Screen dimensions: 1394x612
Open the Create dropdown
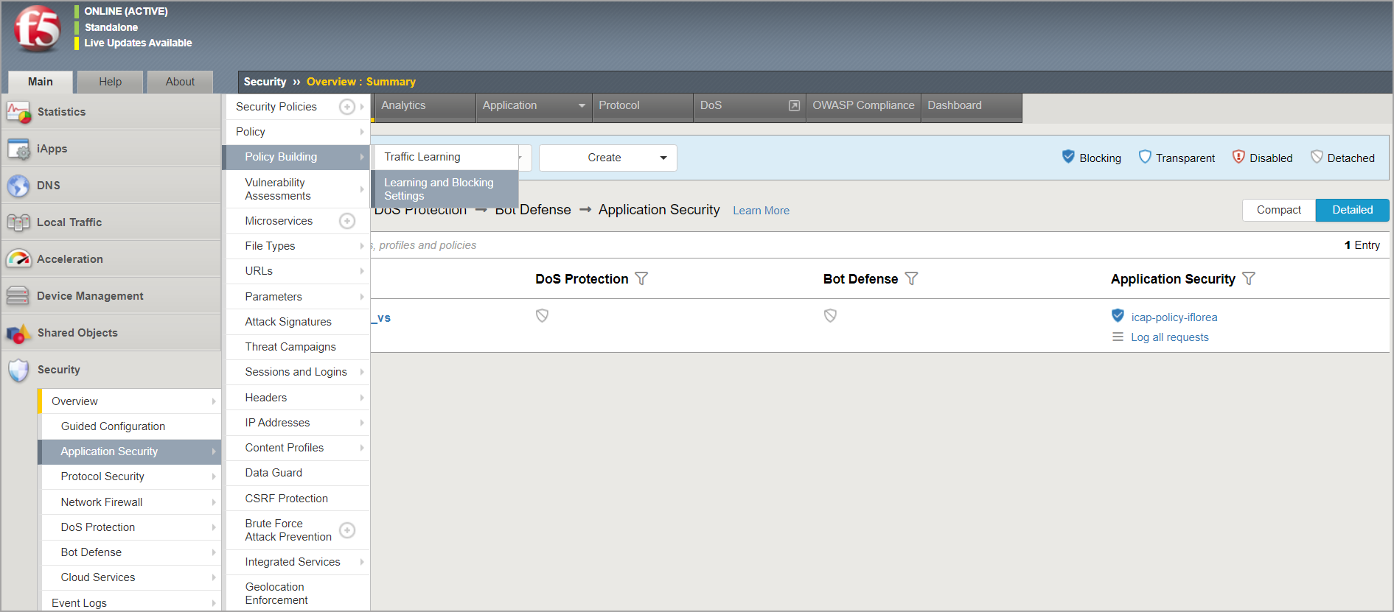point(607,158)
